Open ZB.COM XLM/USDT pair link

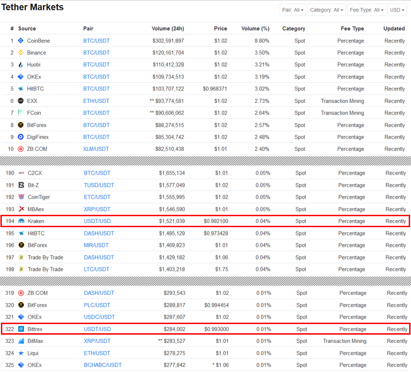click(96, 149)
